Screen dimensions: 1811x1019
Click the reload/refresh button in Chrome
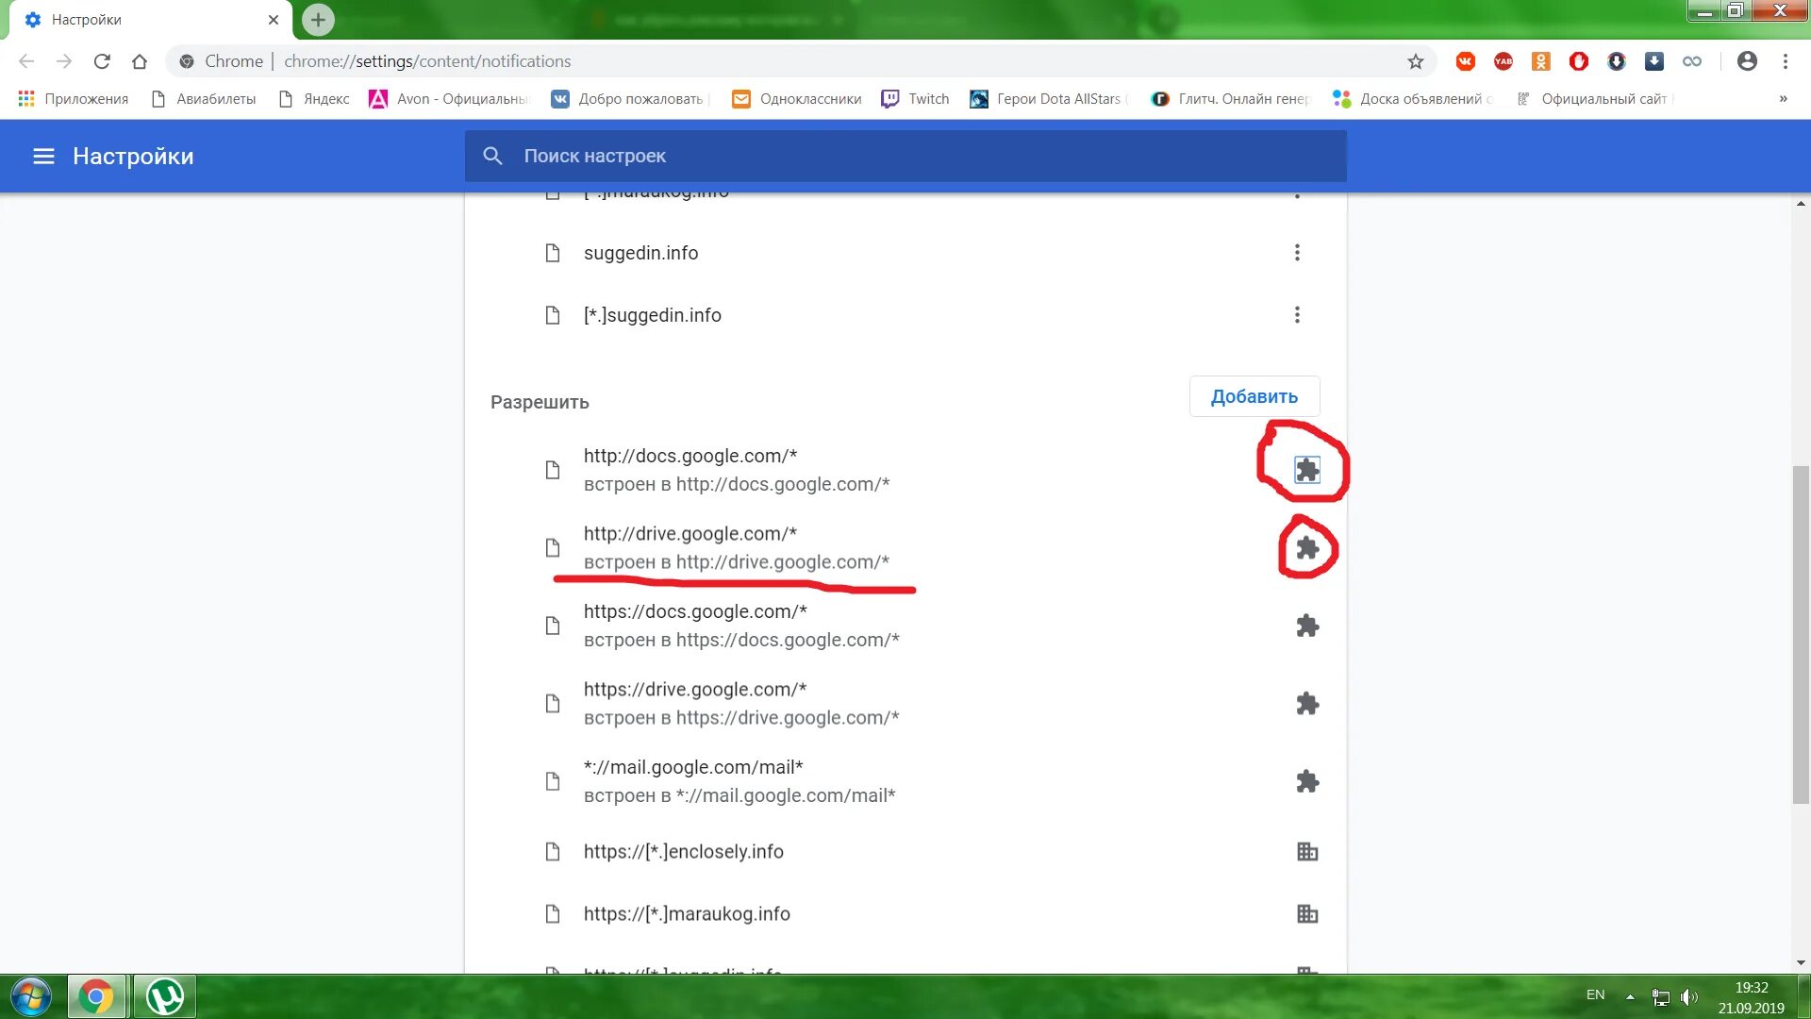(102, 61)
